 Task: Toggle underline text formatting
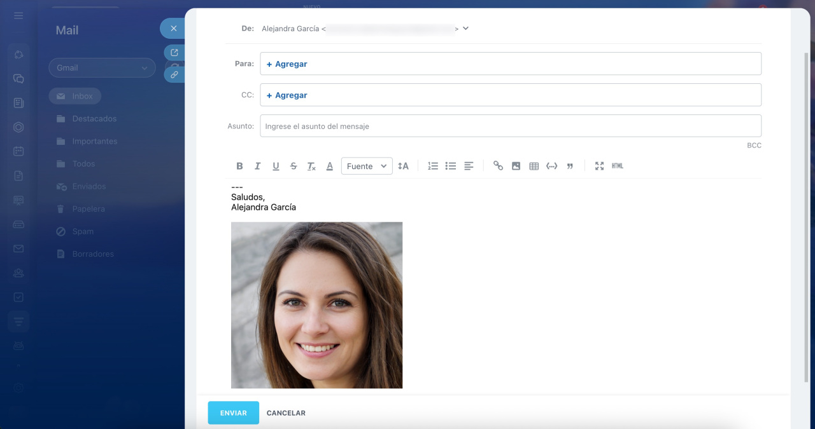tap(276, 166)
